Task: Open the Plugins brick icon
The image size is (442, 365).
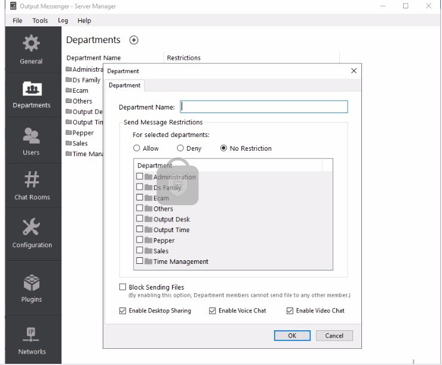Action: coord(32,282)
